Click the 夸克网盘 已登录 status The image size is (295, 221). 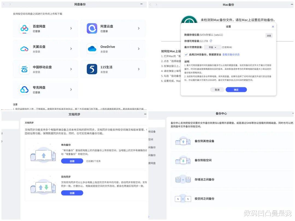click(36, 92)
